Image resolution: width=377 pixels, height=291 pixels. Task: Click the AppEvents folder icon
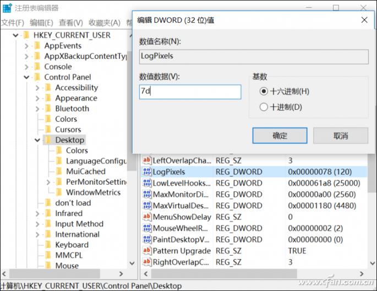point(37,46)
